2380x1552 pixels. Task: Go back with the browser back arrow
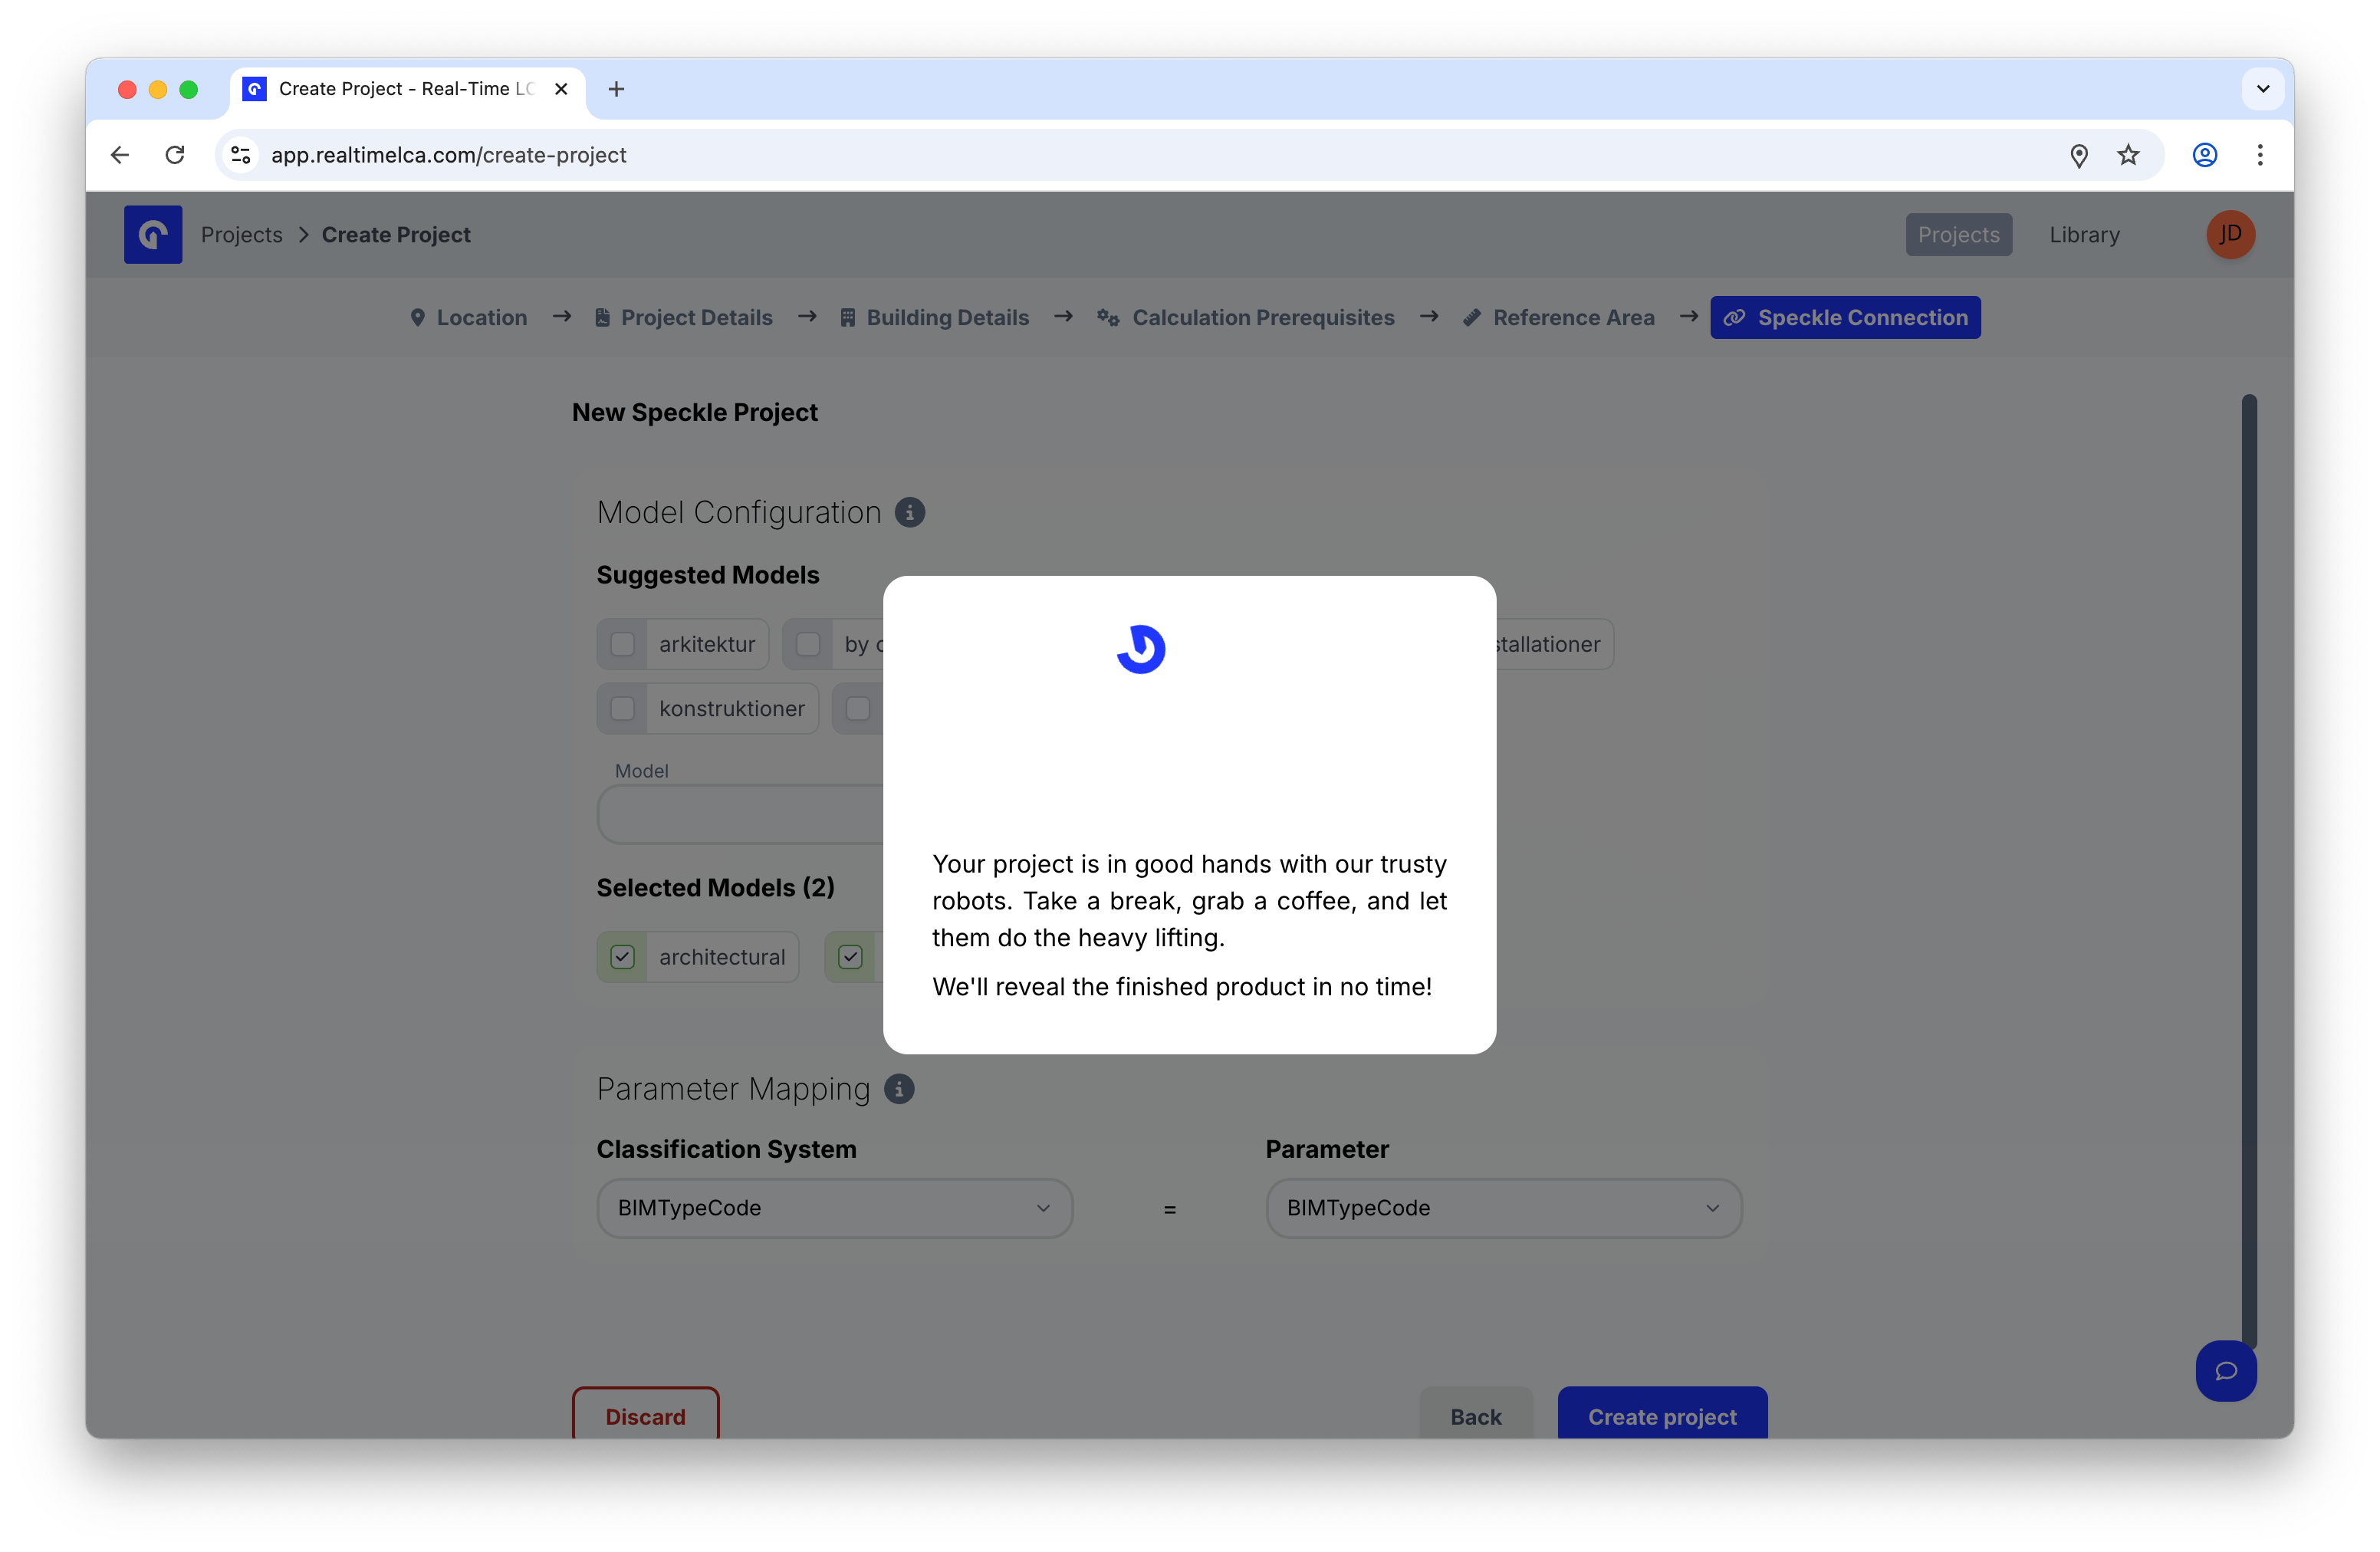coord(120,155)
